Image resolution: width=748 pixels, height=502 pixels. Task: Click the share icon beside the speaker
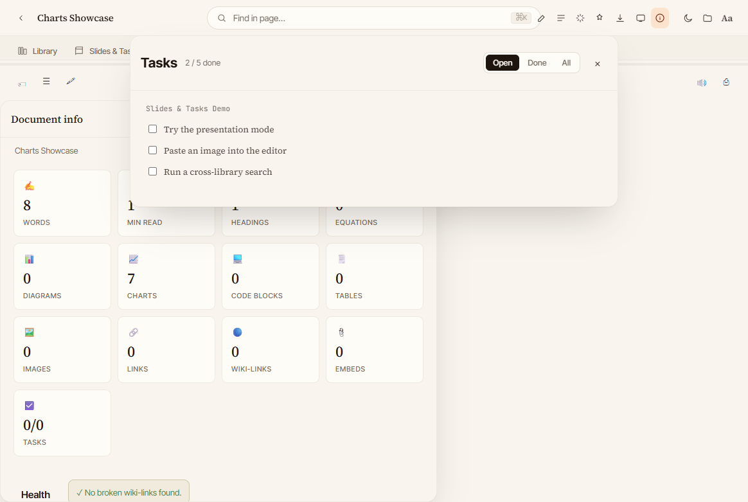coord(726,82)
